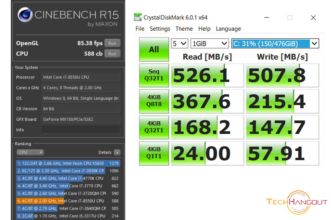
Task: Start the 4KiB Q8T8 test
Action: pos(154,101)
